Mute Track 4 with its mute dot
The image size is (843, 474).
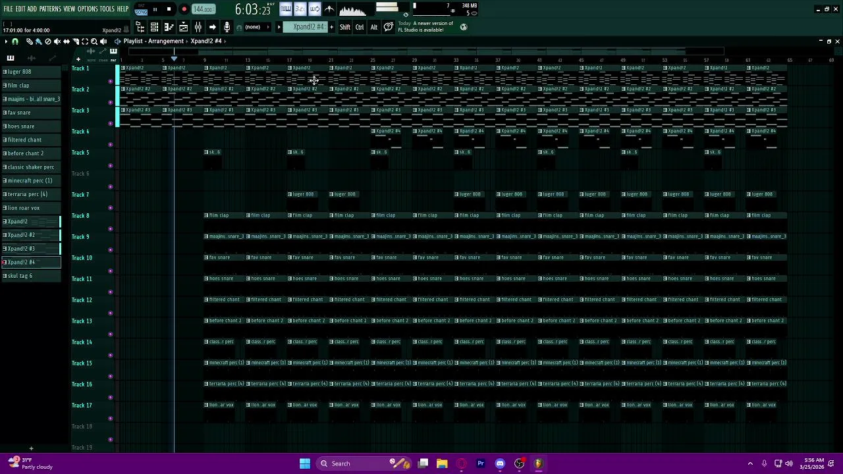(110, 145)
